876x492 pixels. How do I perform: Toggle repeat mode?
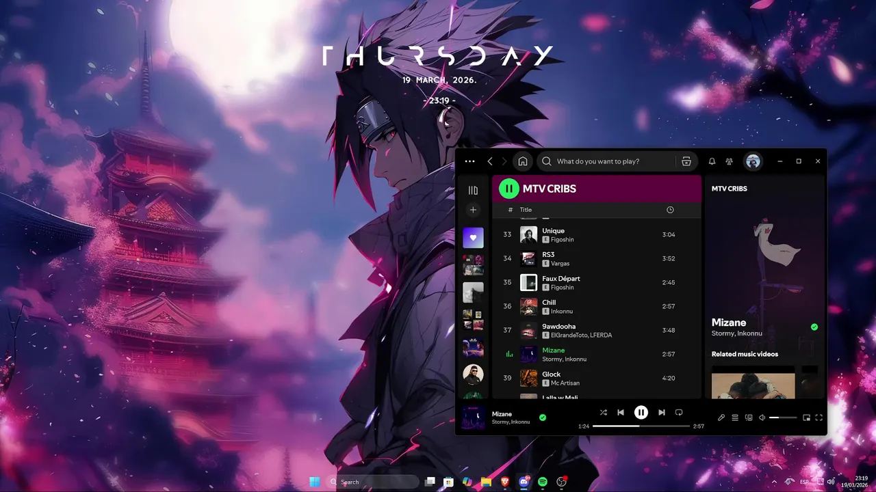(679, 412)
